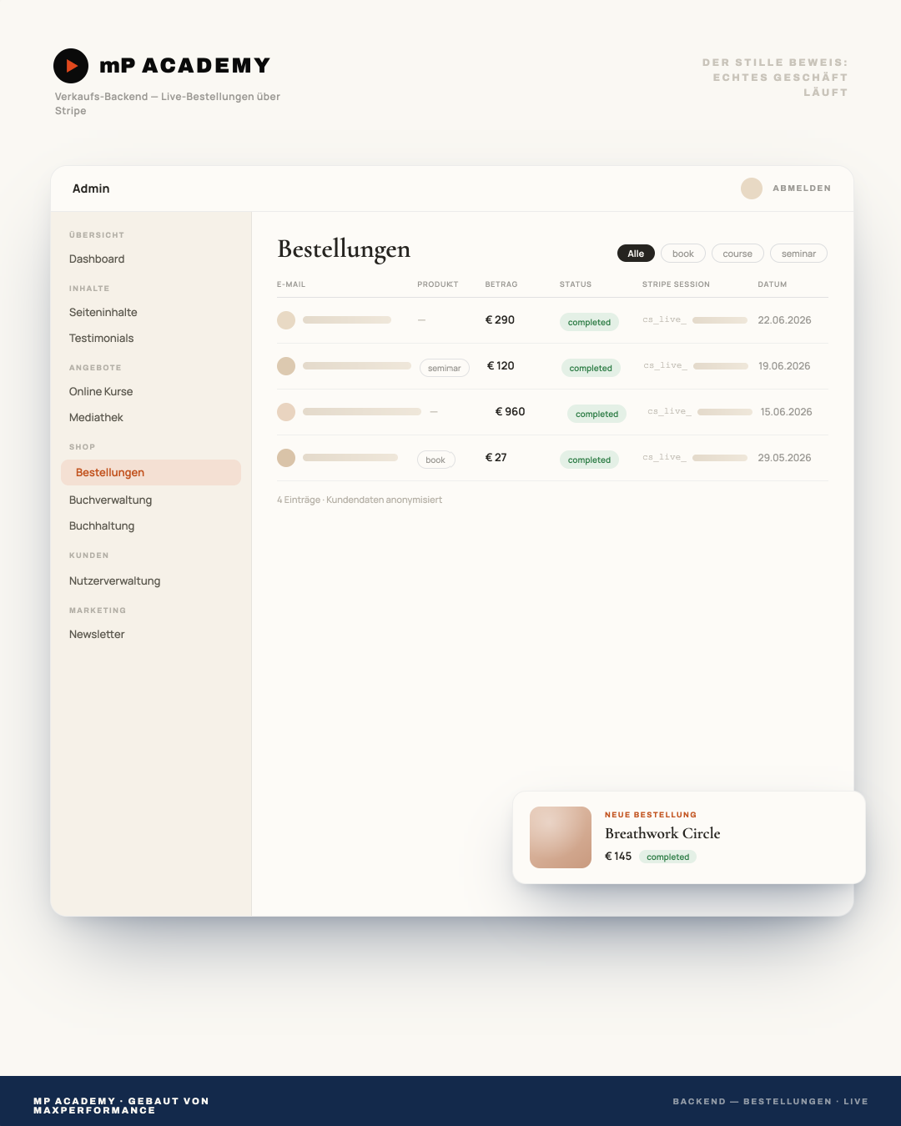
Task: Click completed badge in Neue Bestellung card
Action: (667, 857)
